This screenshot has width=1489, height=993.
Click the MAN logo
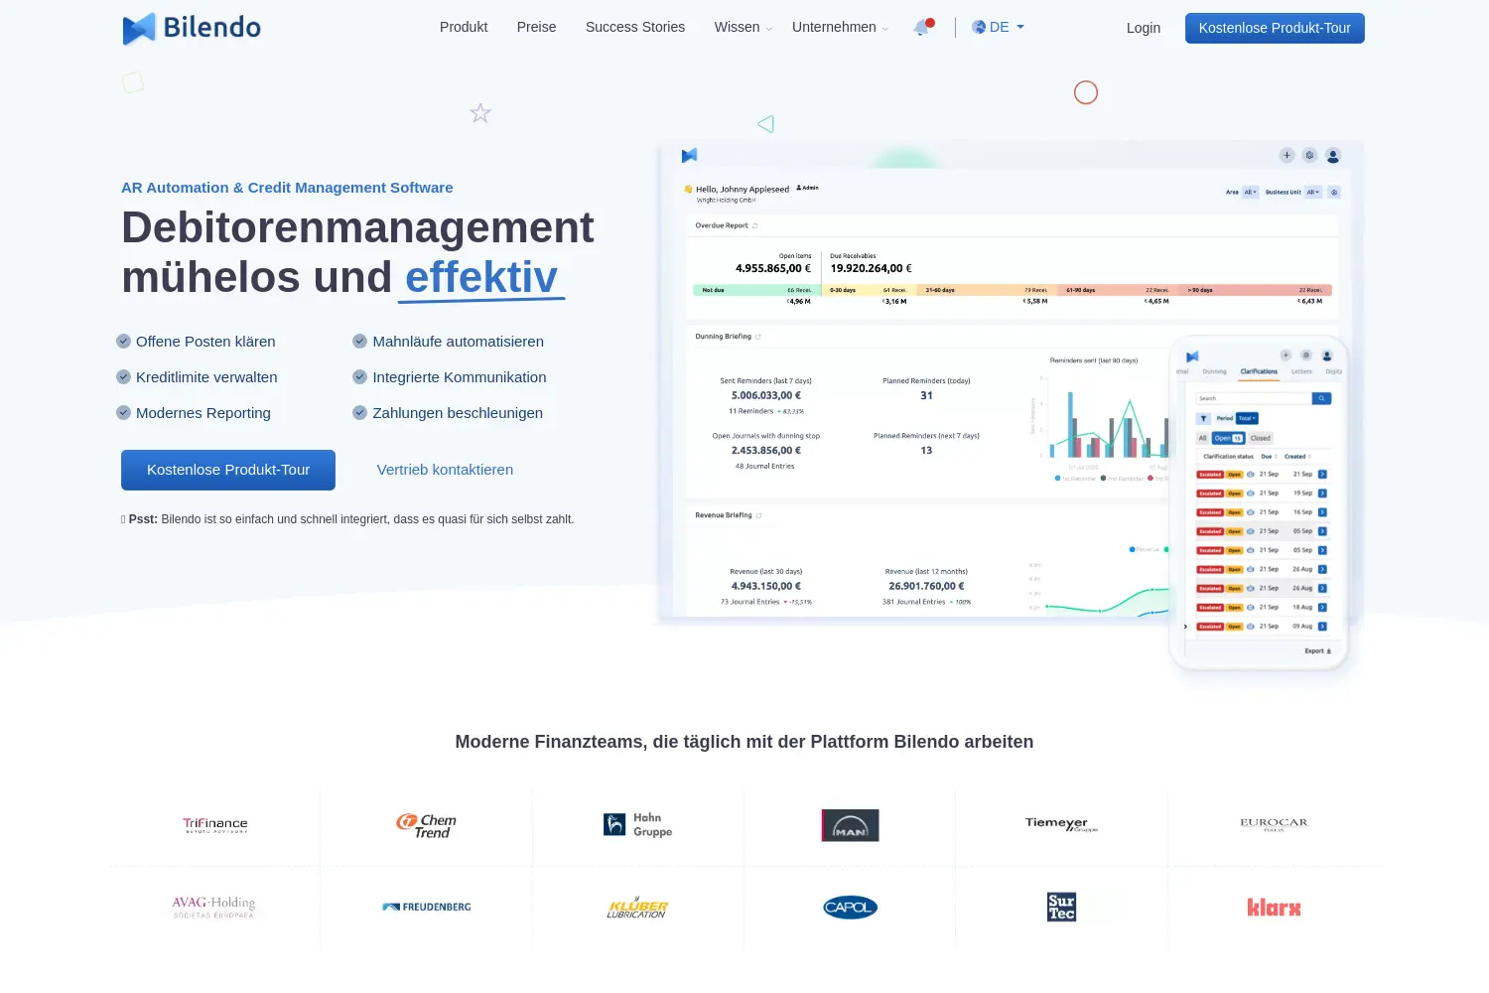[x=851, y=825]
